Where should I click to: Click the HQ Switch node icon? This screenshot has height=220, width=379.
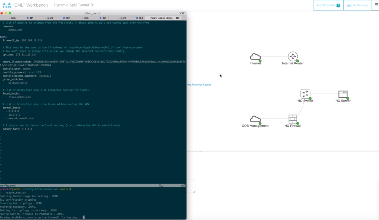(x=305, y=94)
